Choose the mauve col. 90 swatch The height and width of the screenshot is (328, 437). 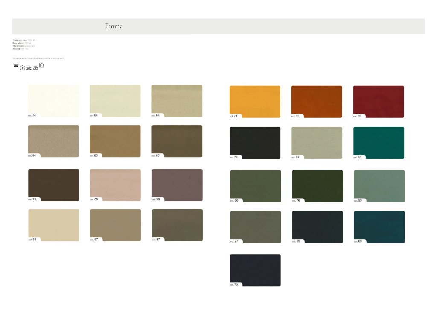coord(177,184)
